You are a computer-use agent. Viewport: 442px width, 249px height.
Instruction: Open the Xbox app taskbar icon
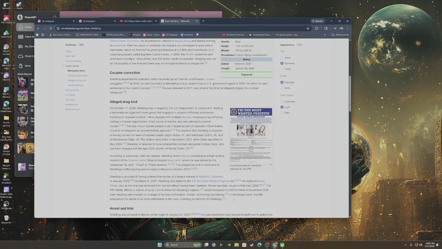[282, 245]
